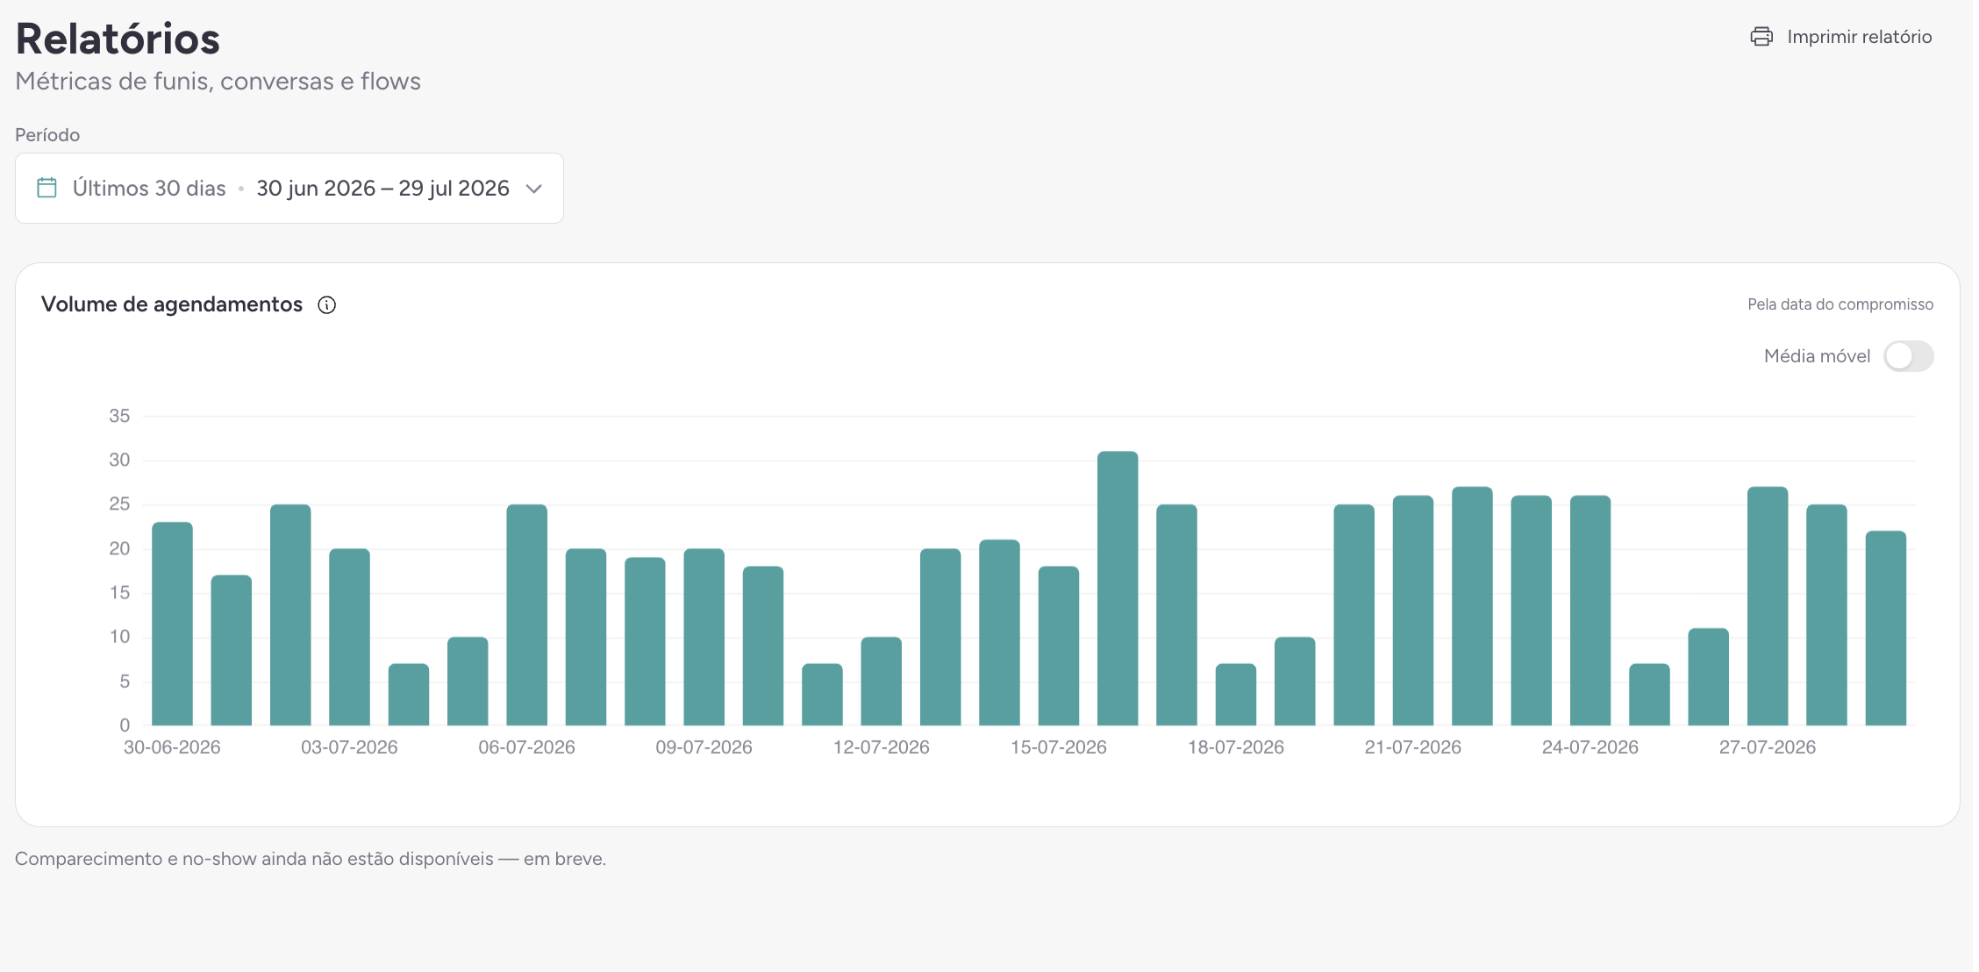Click the "24-07-2026" axis label

1590,747
